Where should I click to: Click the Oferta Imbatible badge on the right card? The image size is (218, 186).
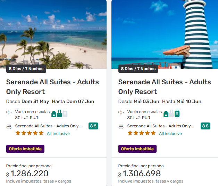[x=137, y=149]
